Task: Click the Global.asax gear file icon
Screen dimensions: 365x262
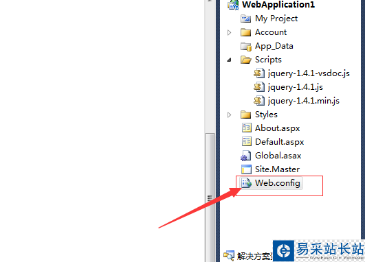Action: pyautogui.click(x=246, y=156)
